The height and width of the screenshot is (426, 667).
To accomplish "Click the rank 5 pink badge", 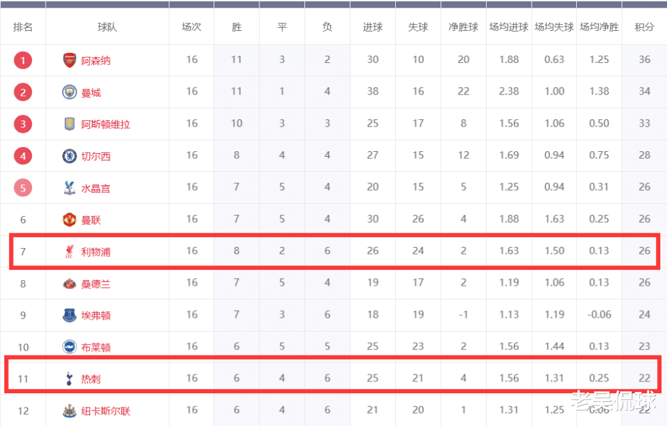I will [23, 188].
